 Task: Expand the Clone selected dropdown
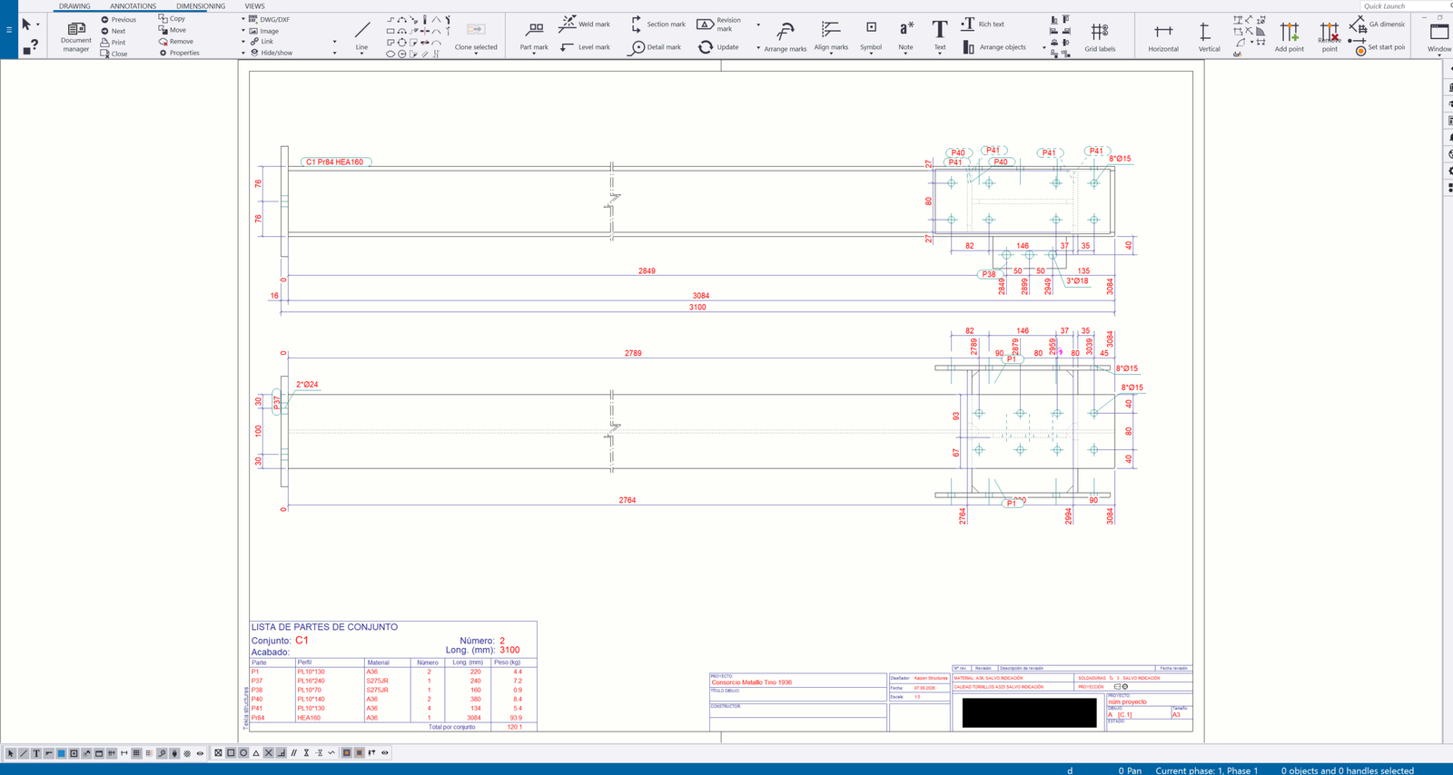coord(475,54)
